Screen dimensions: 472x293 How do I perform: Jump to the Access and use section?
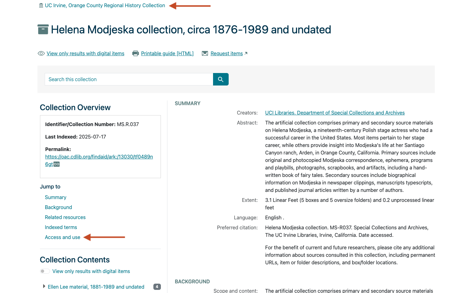click(x=62, y=237)
